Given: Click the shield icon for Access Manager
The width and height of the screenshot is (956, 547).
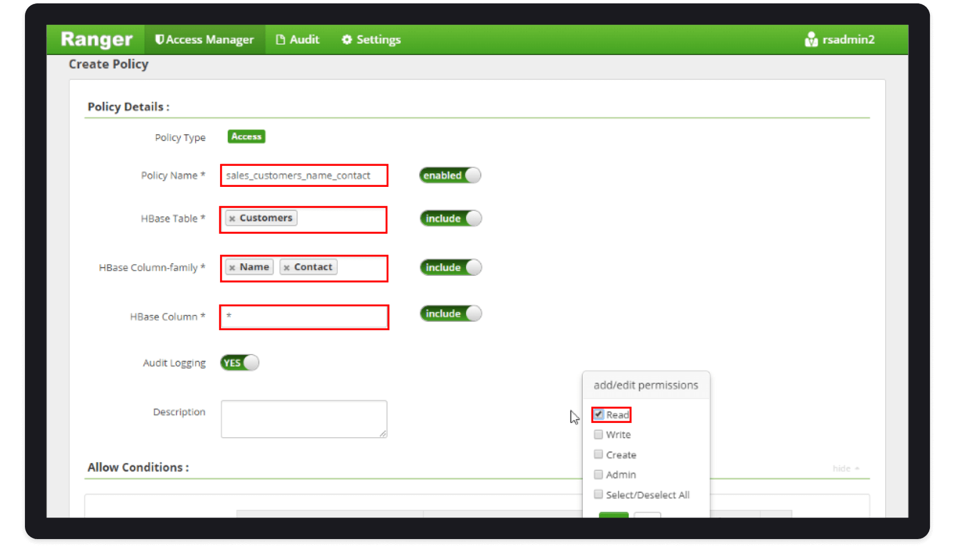Looking at the screenshot, I should [159, 39].
